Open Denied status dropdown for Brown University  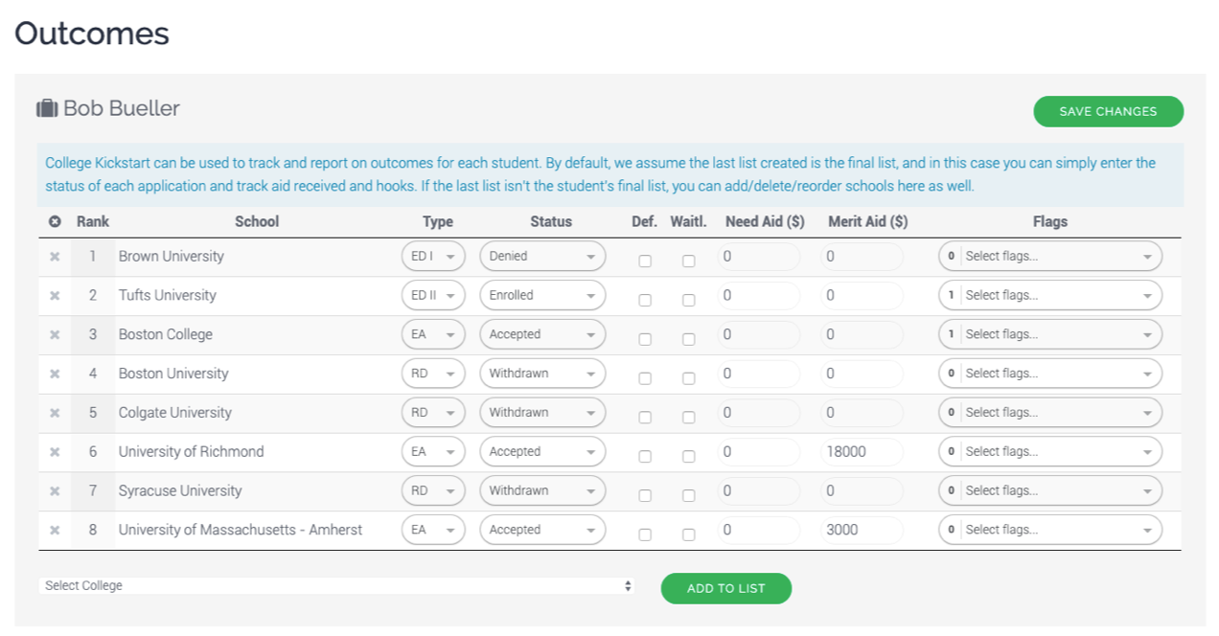(542, 257)
